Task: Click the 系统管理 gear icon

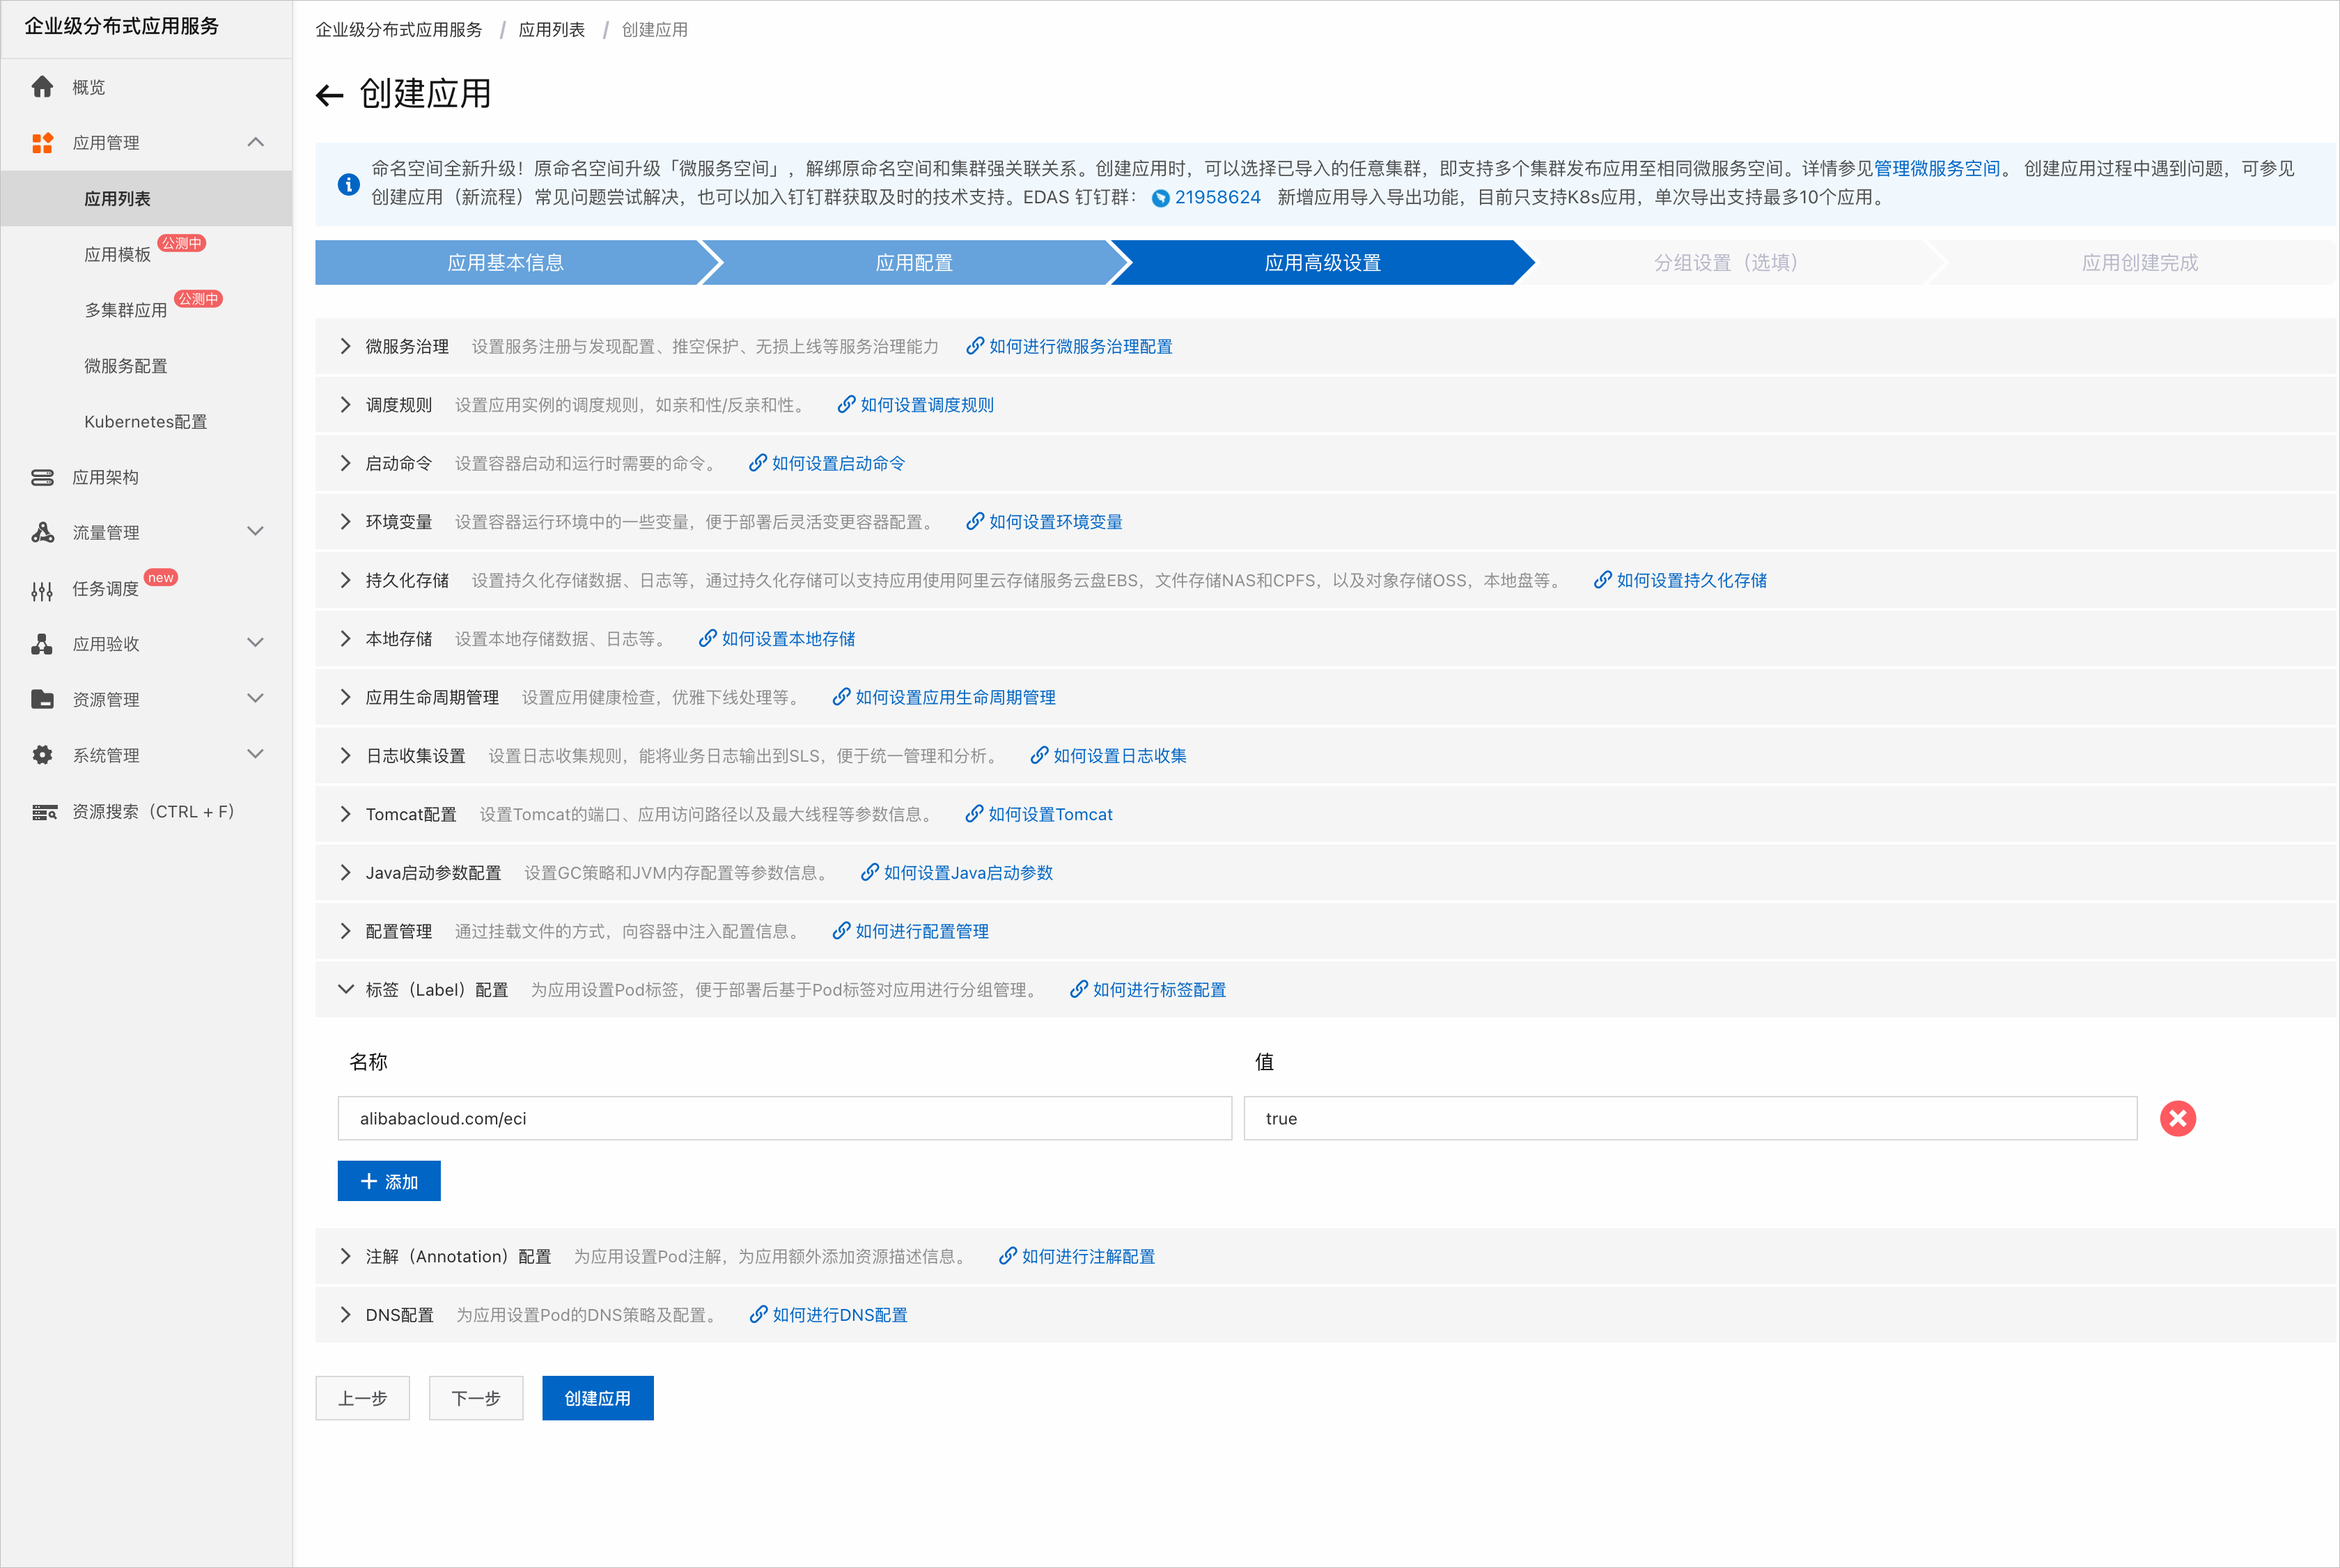Action: [42, 755]
